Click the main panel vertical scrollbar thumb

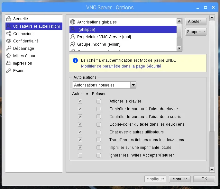[212, 76]
